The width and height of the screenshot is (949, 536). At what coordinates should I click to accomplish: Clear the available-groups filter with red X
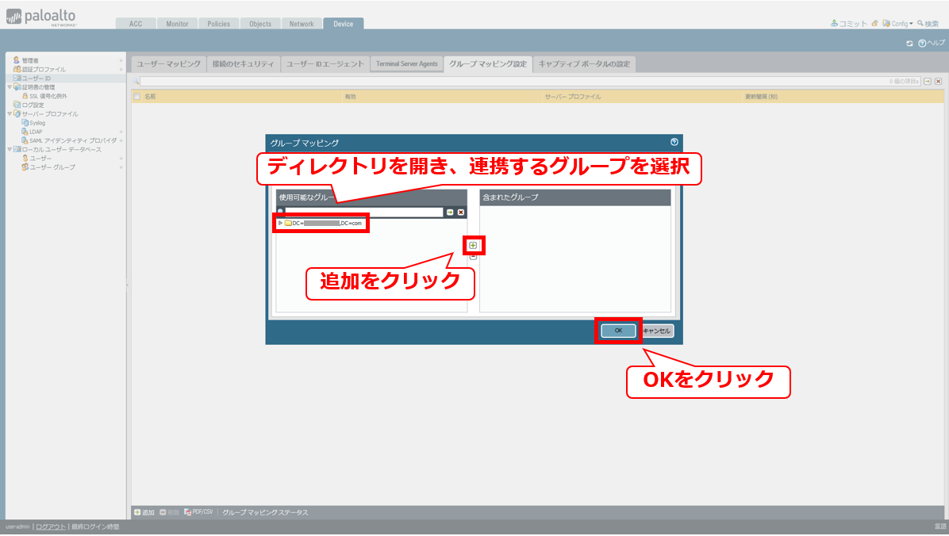(x=460, y=212)
